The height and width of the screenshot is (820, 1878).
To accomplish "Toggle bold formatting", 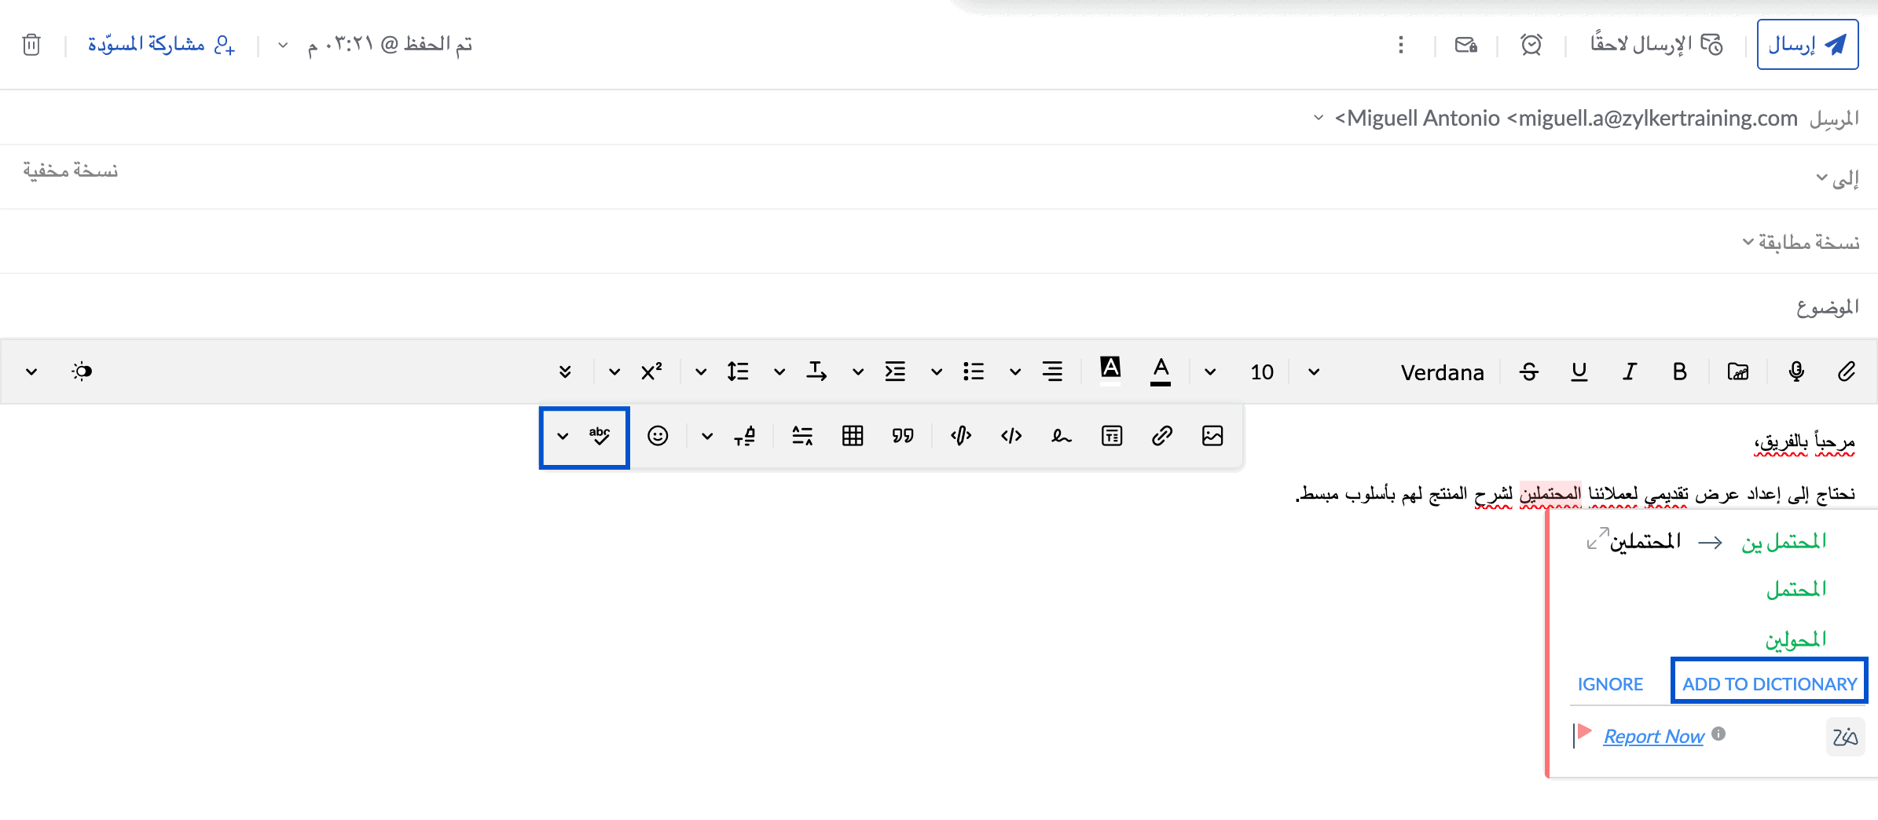I will click(1679, 372).
